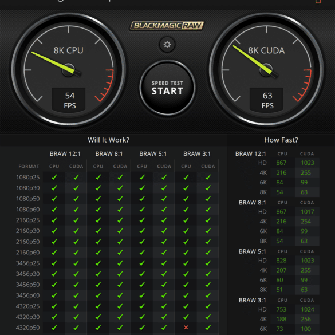Click the 4320p25 format row label
Image resolution: width=335 pixels, height=335 pixels.
click(x=28, y=306)
